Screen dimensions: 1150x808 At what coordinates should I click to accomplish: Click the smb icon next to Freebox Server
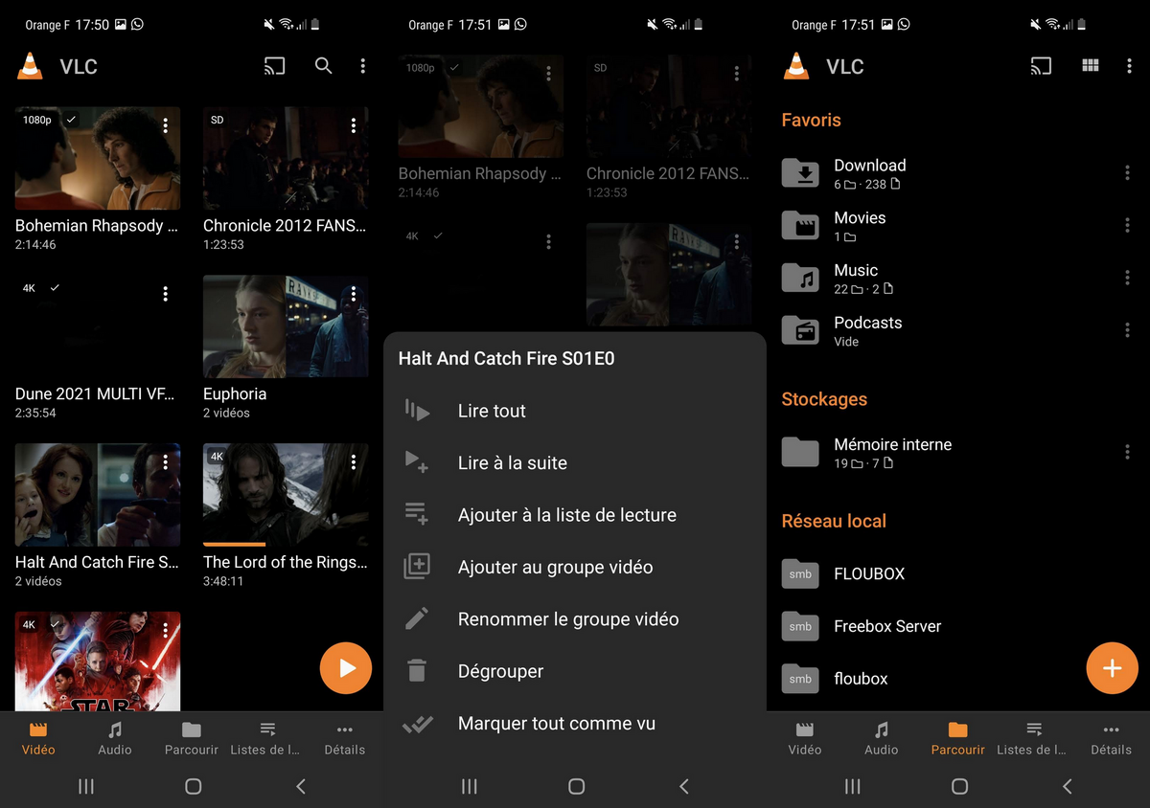(x=800, y=626)
